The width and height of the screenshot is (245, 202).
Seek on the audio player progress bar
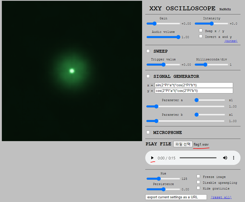pos(198,158)
